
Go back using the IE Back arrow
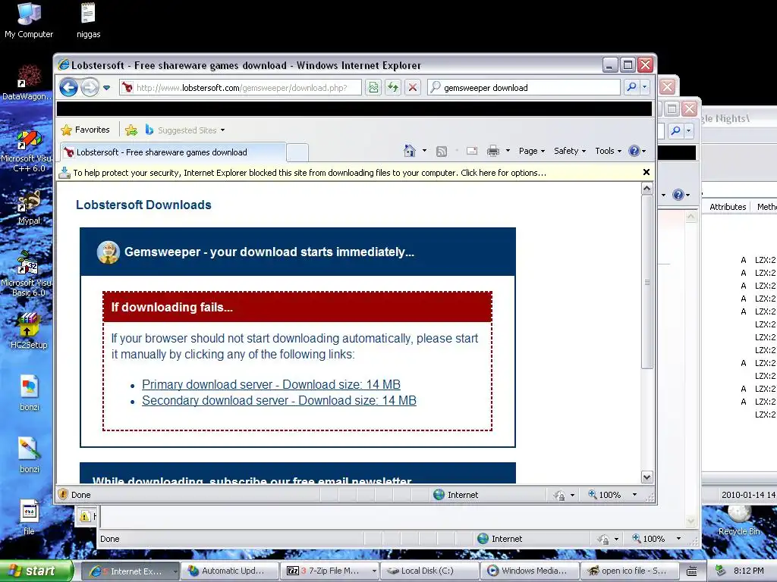click(68, 88)
